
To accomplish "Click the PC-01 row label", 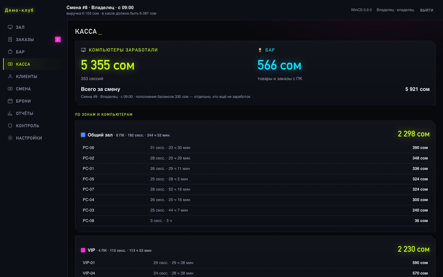I will click(x=88, y=168).
